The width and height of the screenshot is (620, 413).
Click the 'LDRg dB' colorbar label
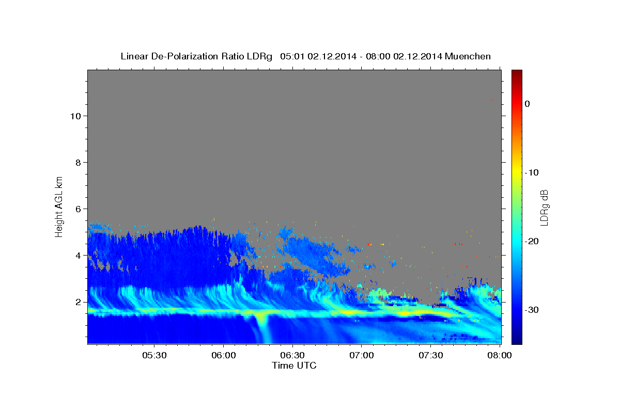[544, 207]
